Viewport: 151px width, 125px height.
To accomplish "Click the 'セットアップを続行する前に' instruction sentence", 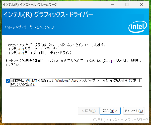I will tap(73, 63).
